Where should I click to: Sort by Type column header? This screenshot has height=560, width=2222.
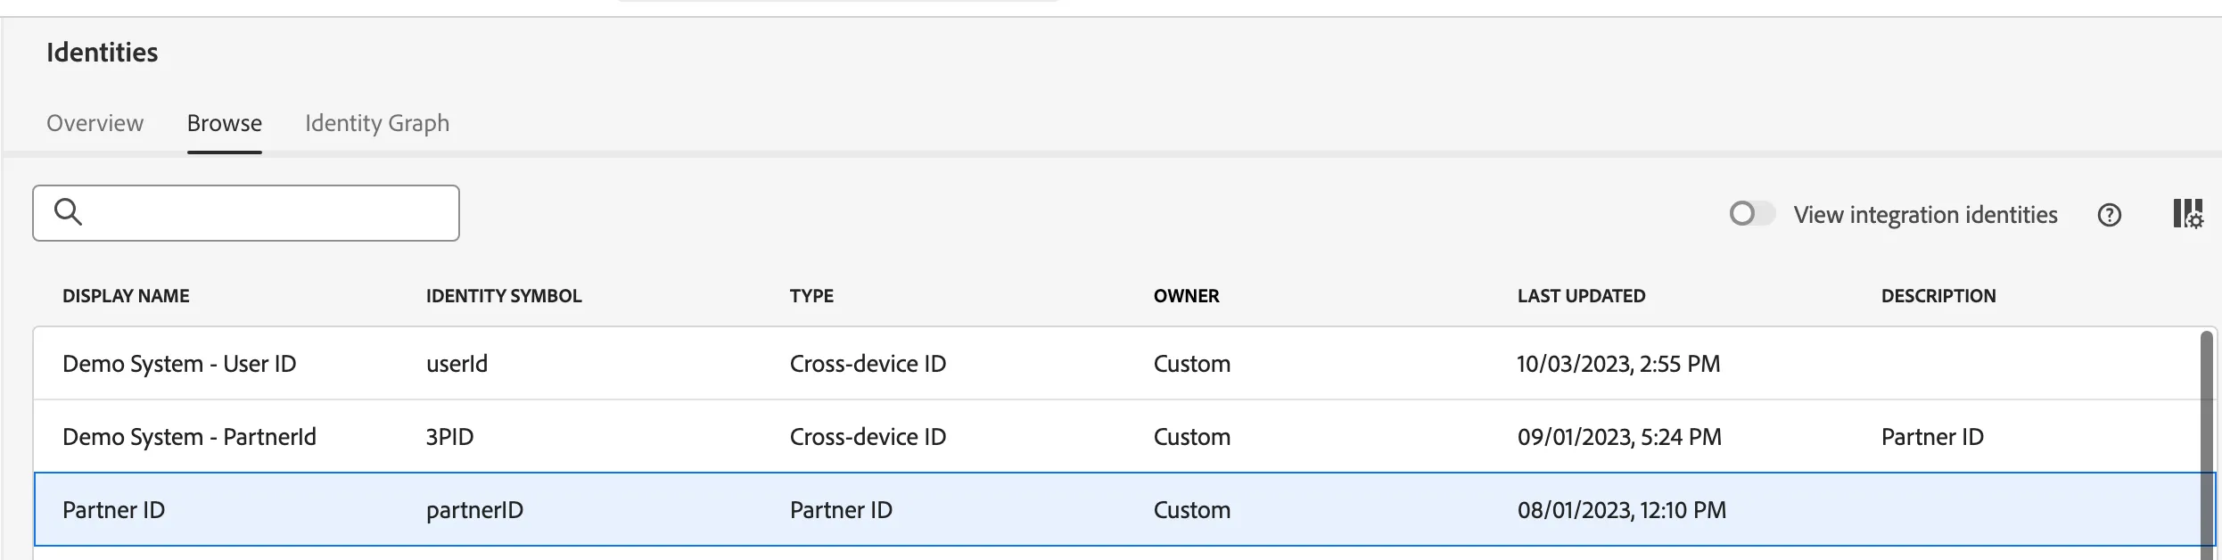[811, 296]
